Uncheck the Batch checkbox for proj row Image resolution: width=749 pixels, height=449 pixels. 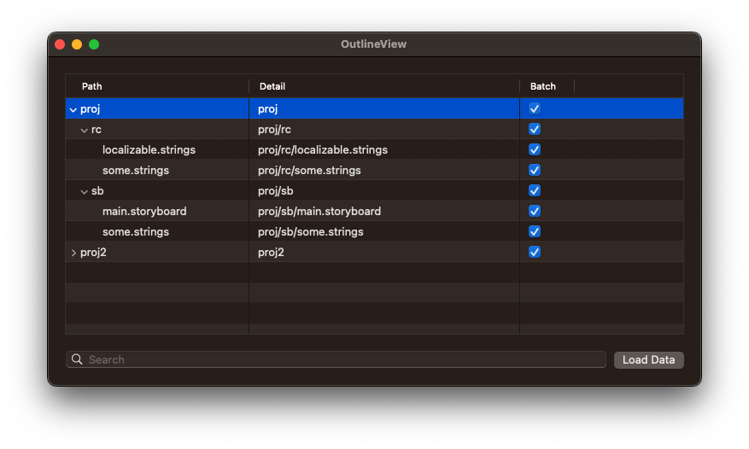click(x=535, y=108)
